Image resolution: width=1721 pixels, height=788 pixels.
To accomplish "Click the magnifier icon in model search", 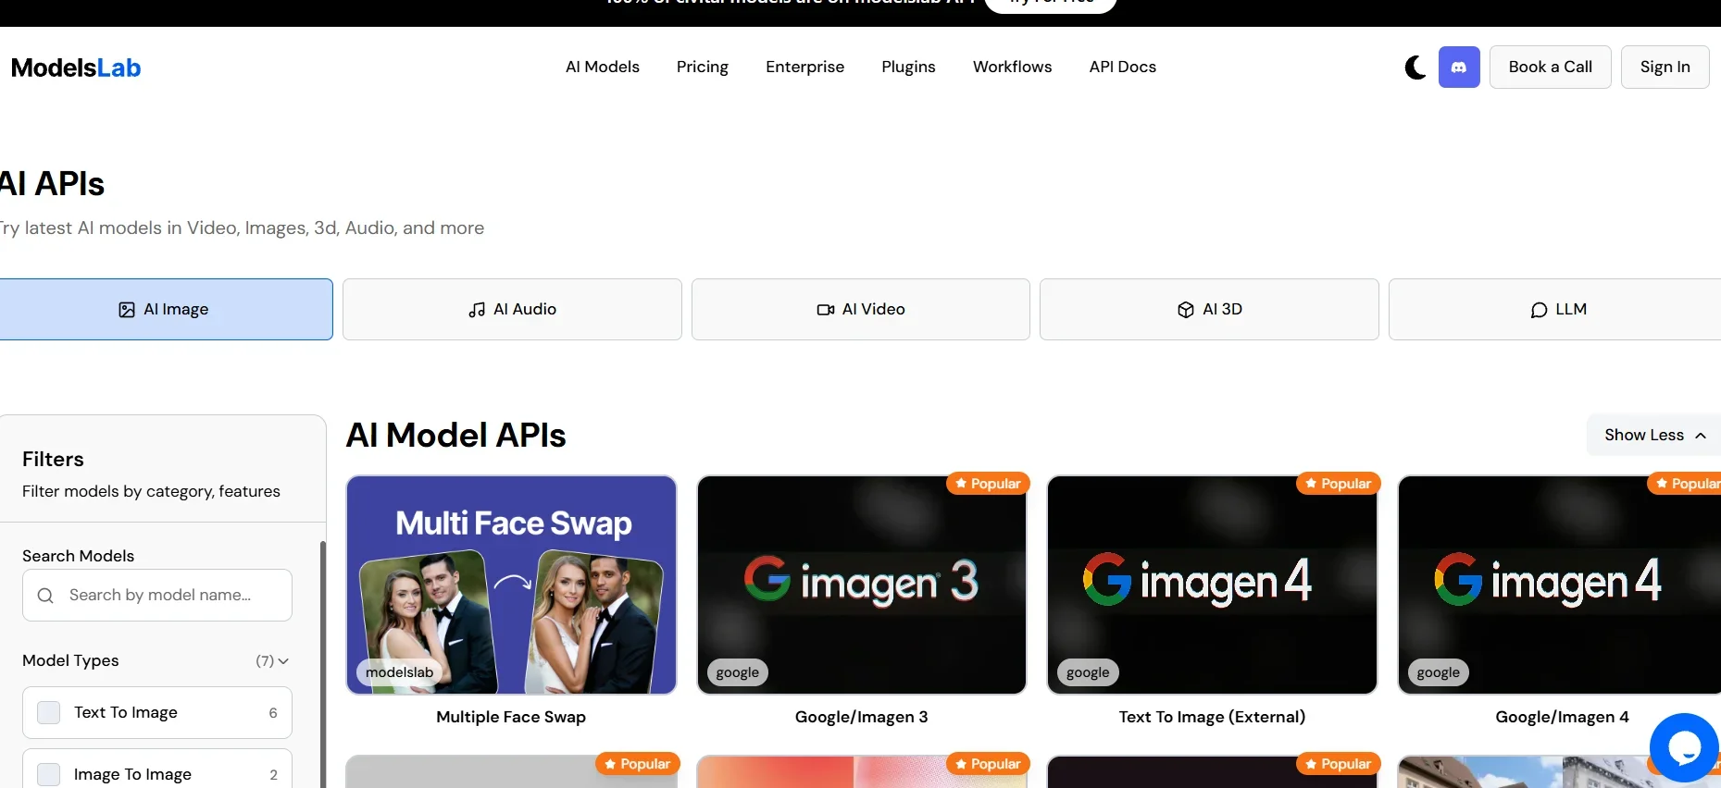I will [45, 596].
